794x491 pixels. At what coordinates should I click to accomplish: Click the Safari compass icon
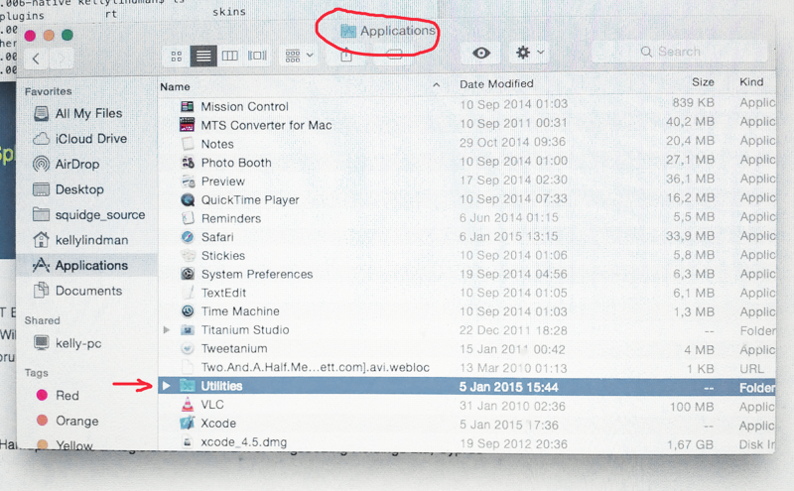188,236
